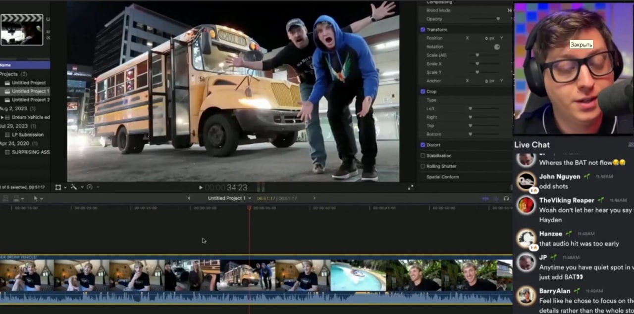Click the play button beside the timecode
This screenshot has width=634, height=314.
coord(201,187)
